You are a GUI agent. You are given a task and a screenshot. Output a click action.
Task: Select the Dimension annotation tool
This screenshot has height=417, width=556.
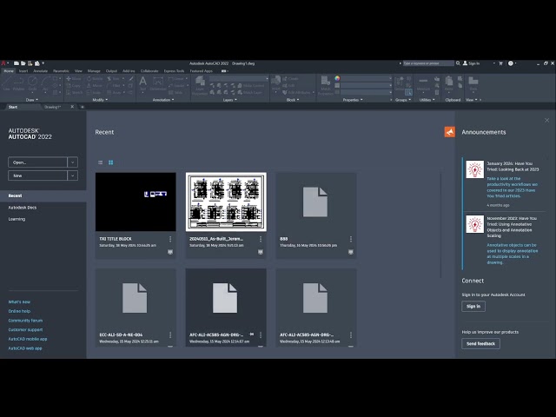click(158, 83)
